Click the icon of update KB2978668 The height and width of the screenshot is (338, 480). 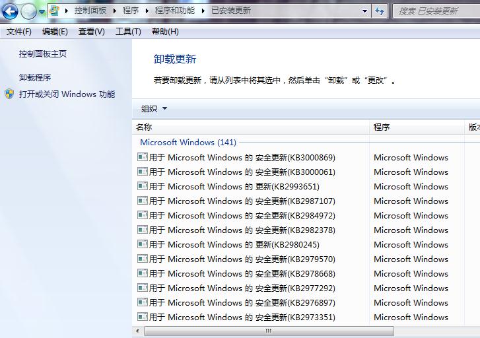pyautogui.click(x=143, y=273)
